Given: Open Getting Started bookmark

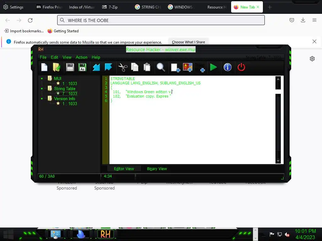Looking at the screenshot, I should click(63, 31).
